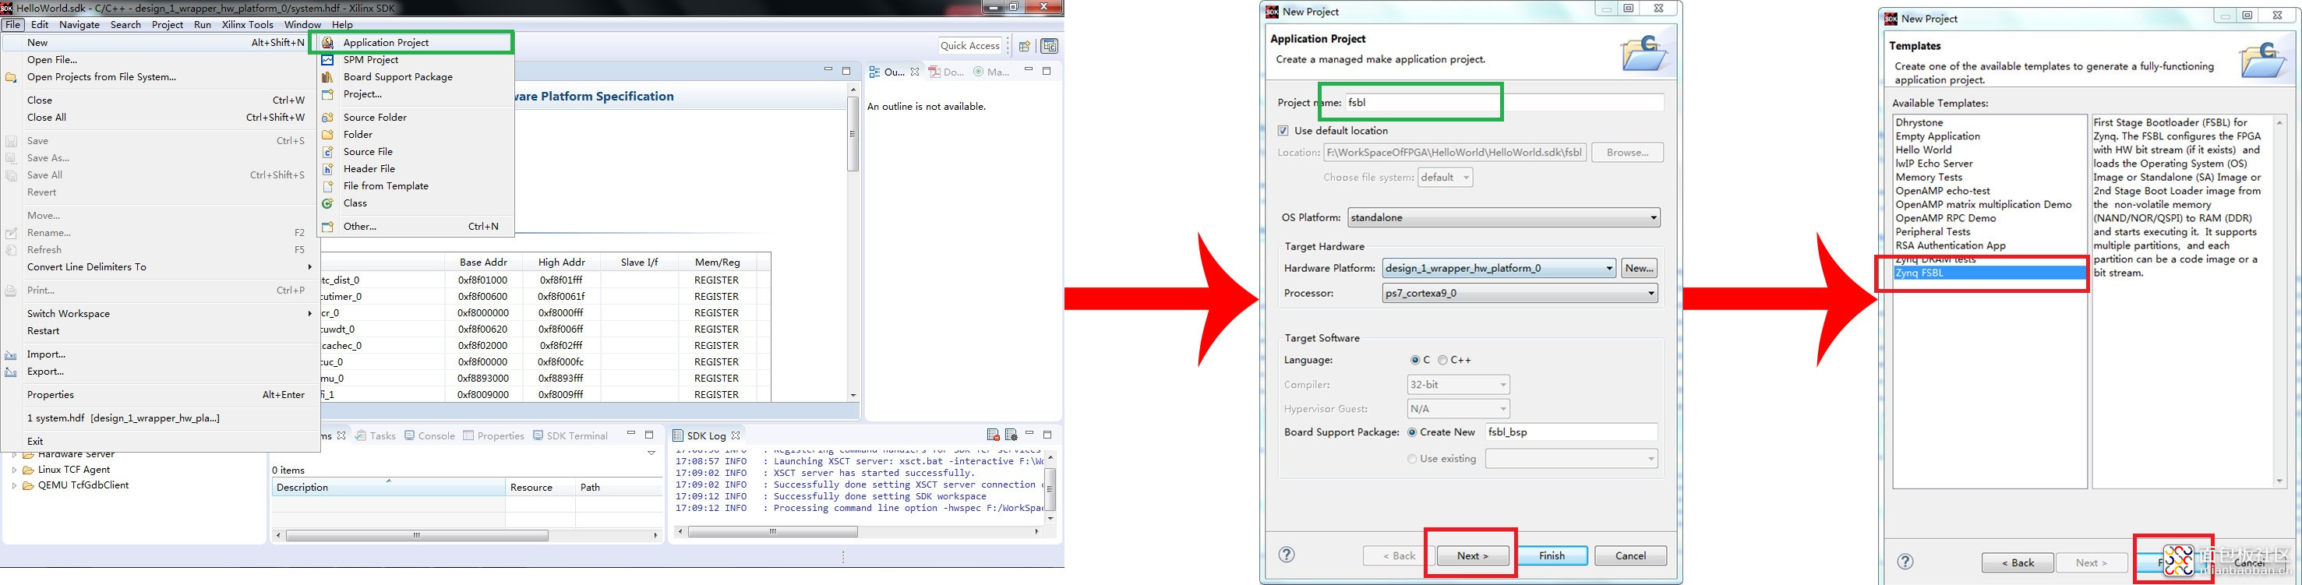Open the Xilinx Tools menu
The width and height of the screenshot is (2302, 585).
(x=248, y=25)
